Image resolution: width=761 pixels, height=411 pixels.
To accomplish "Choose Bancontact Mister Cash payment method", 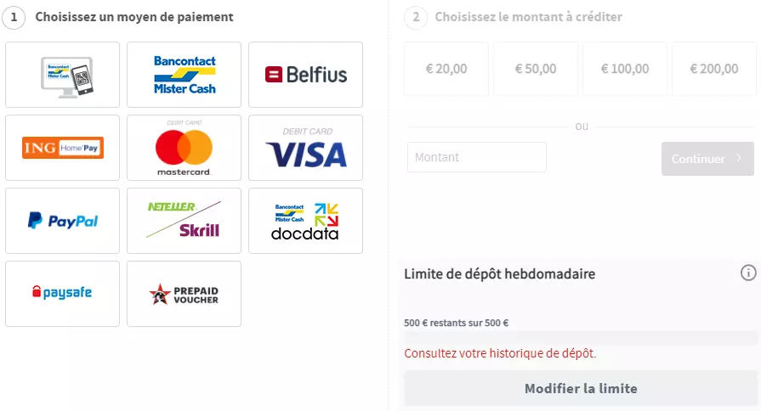I will (184, 75).
